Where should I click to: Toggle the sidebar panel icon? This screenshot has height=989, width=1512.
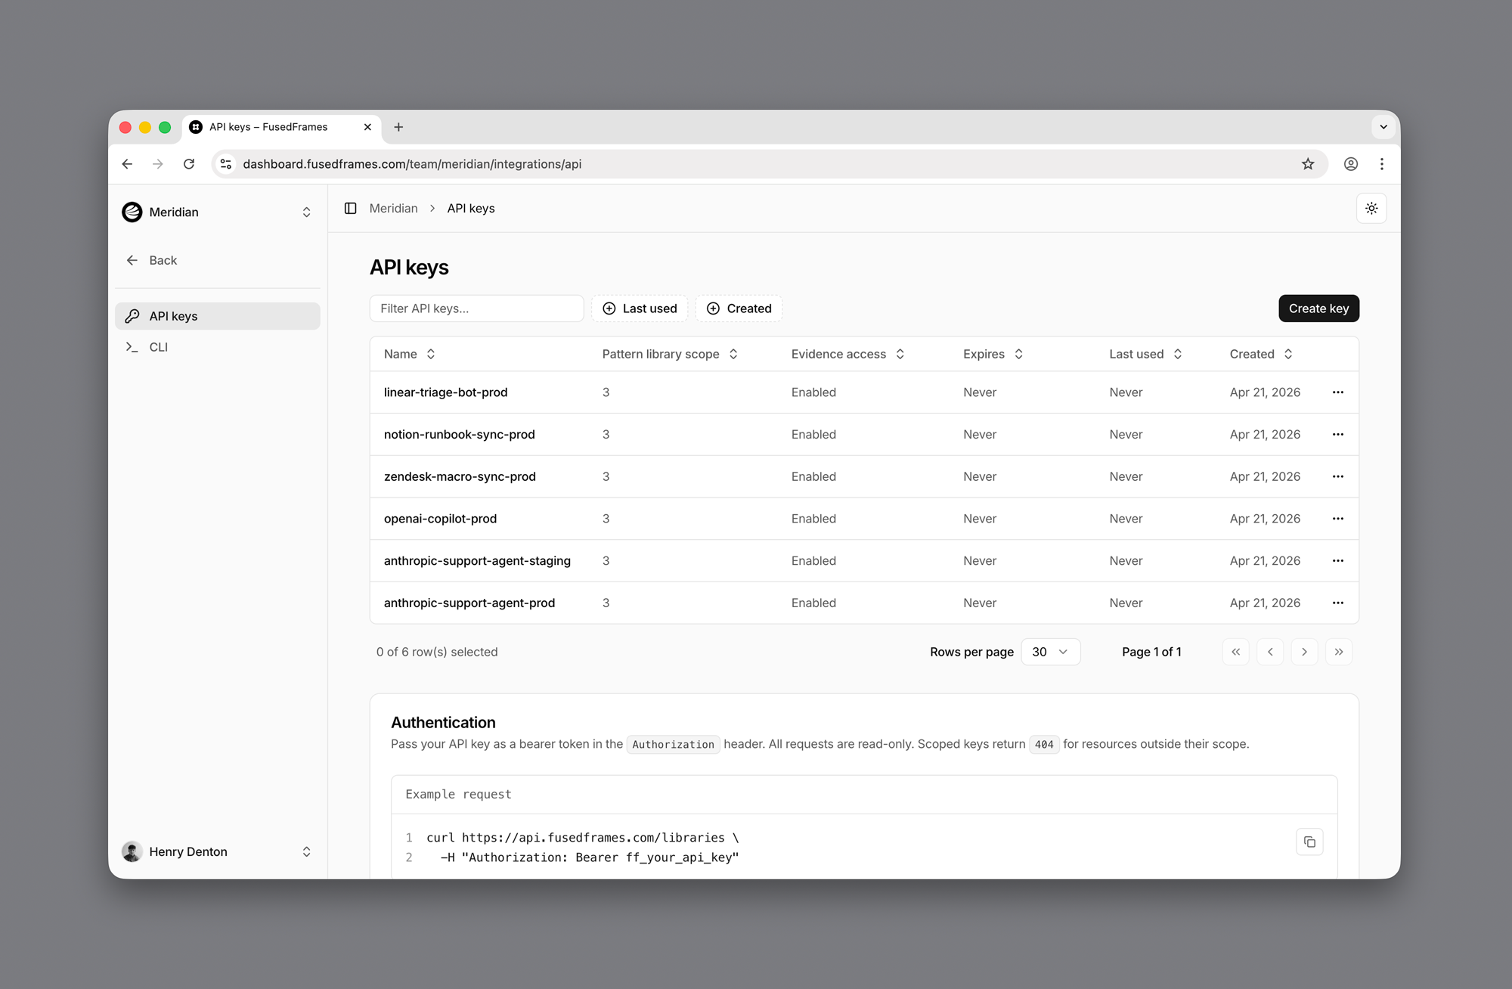(350, 208)
